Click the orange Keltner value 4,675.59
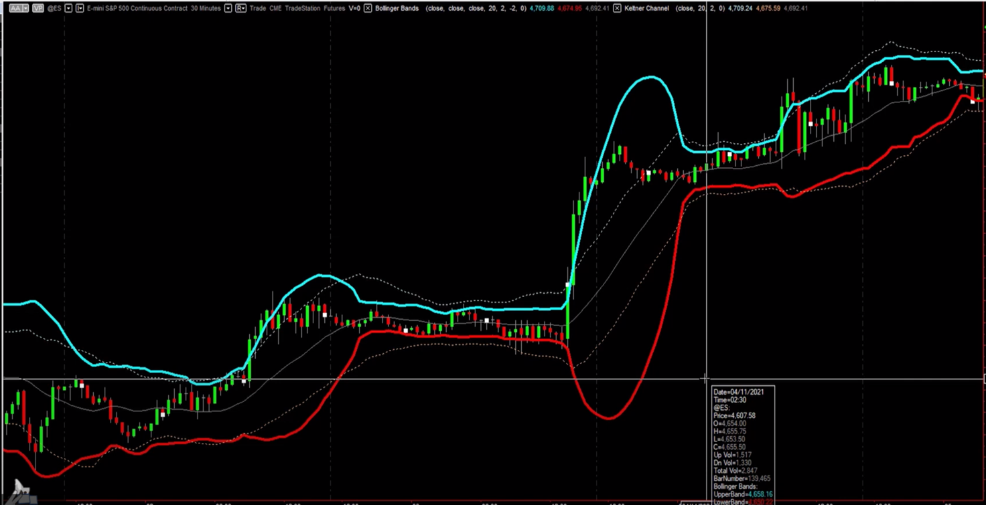The height and width of the screenshot is (505, 986). (768, 9)
